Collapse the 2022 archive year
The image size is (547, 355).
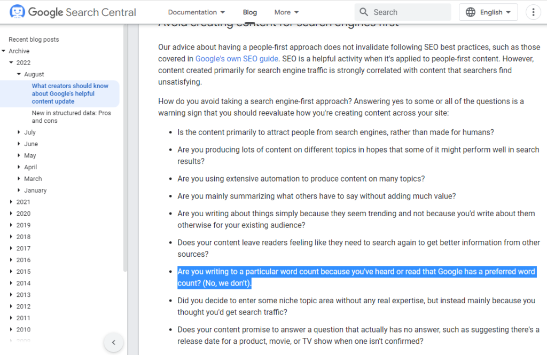coord(11,62)
